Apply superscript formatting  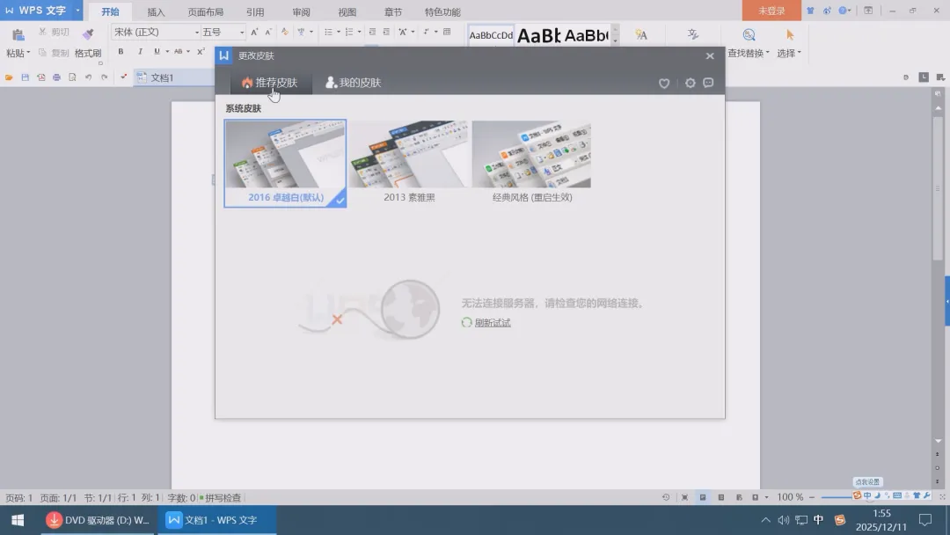(x=201, y=52)
